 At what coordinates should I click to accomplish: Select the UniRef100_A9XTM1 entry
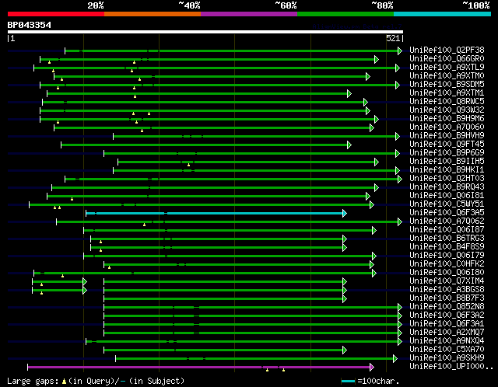click(x=447, y=93)
